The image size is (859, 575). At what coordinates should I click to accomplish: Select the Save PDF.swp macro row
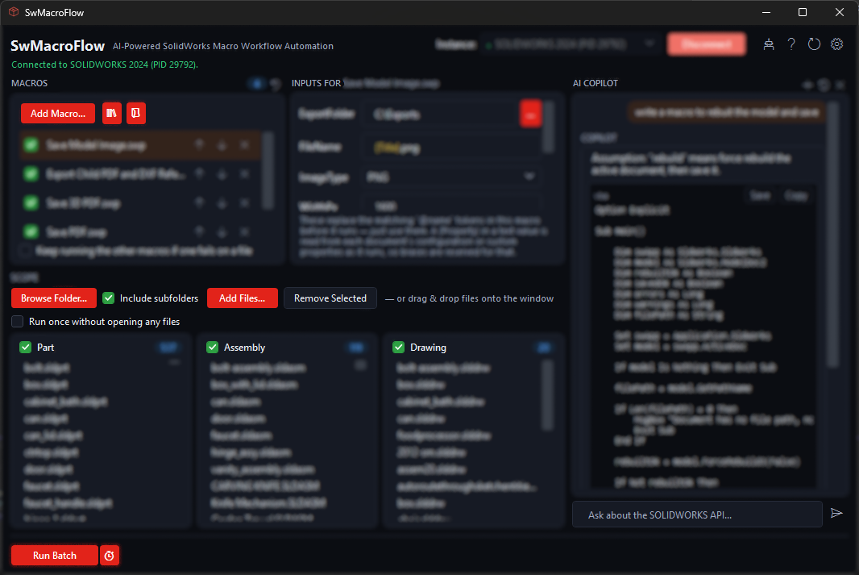click(x=139, y=232)
